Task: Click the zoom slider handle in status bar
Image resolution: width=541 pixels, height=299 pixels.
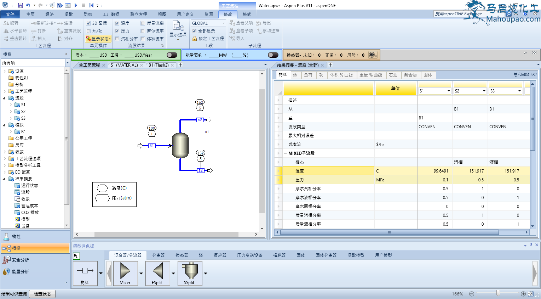Action: pos(498,293)
